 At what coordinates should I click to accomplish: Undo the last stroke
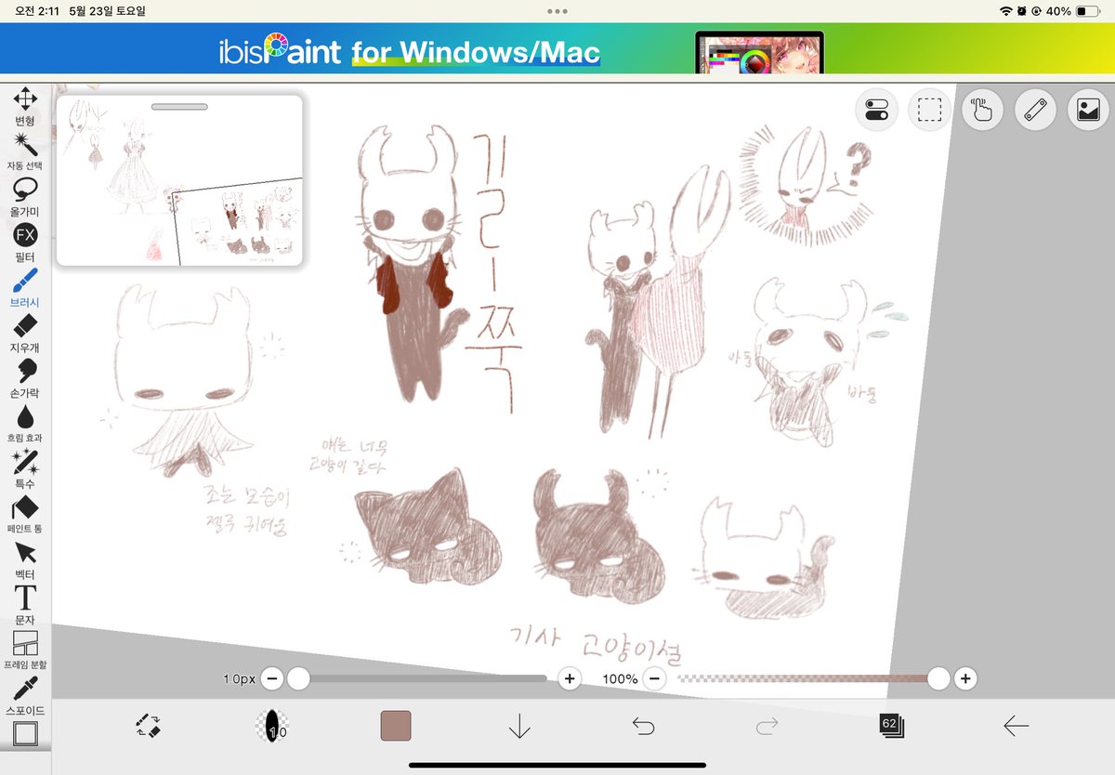pos(643,726)
